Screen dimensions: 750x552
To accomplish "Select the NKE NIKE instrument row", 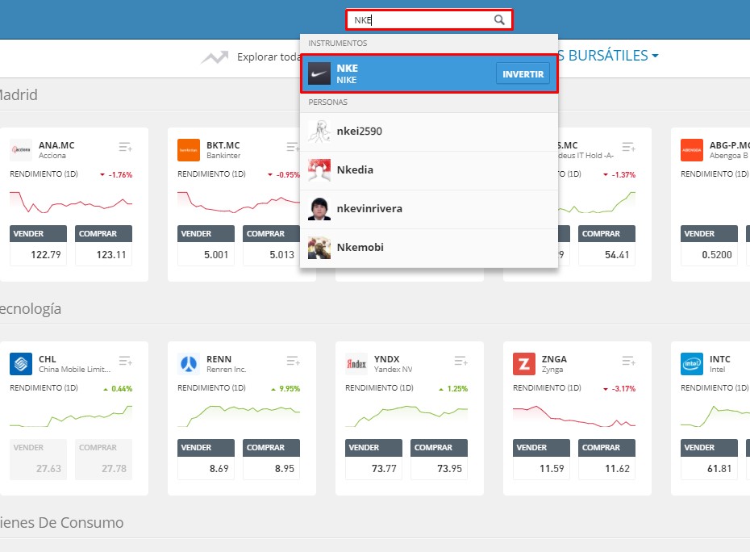I will pos(429,73).
